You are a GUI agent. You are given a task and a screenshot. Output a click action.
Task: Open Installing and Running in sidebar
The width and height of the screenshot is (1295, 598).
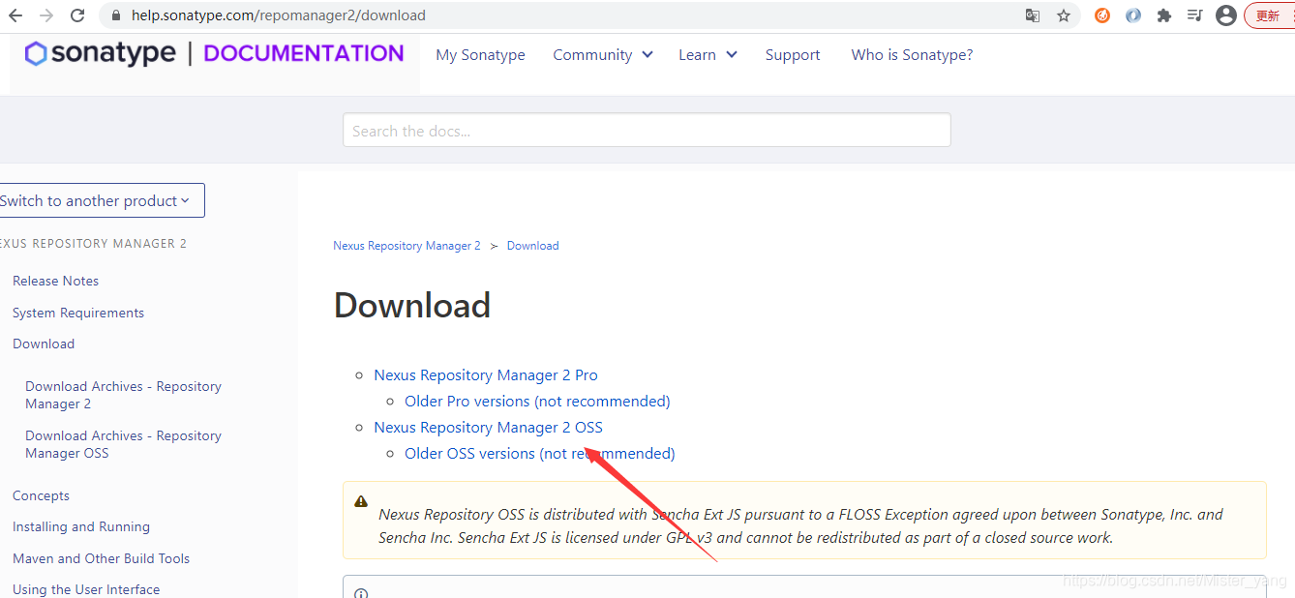coord(81,526)
